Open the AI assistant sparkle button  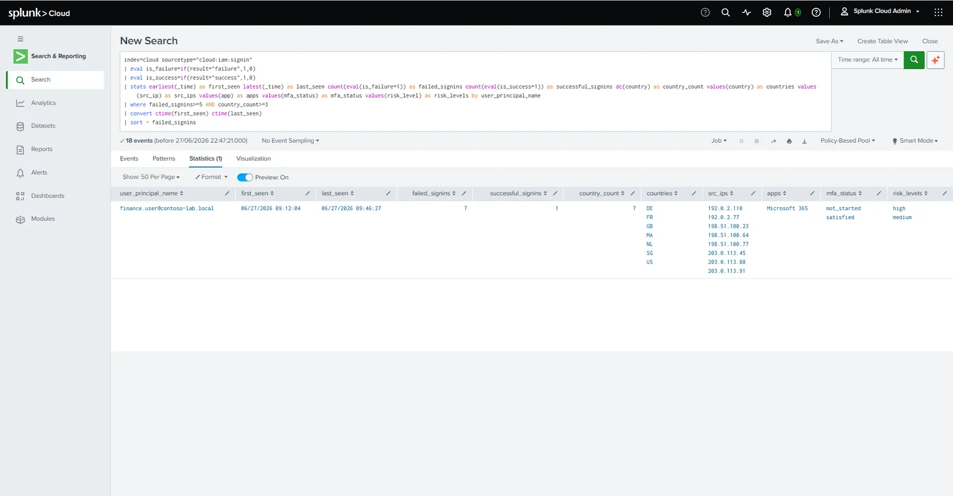(935, 60)
